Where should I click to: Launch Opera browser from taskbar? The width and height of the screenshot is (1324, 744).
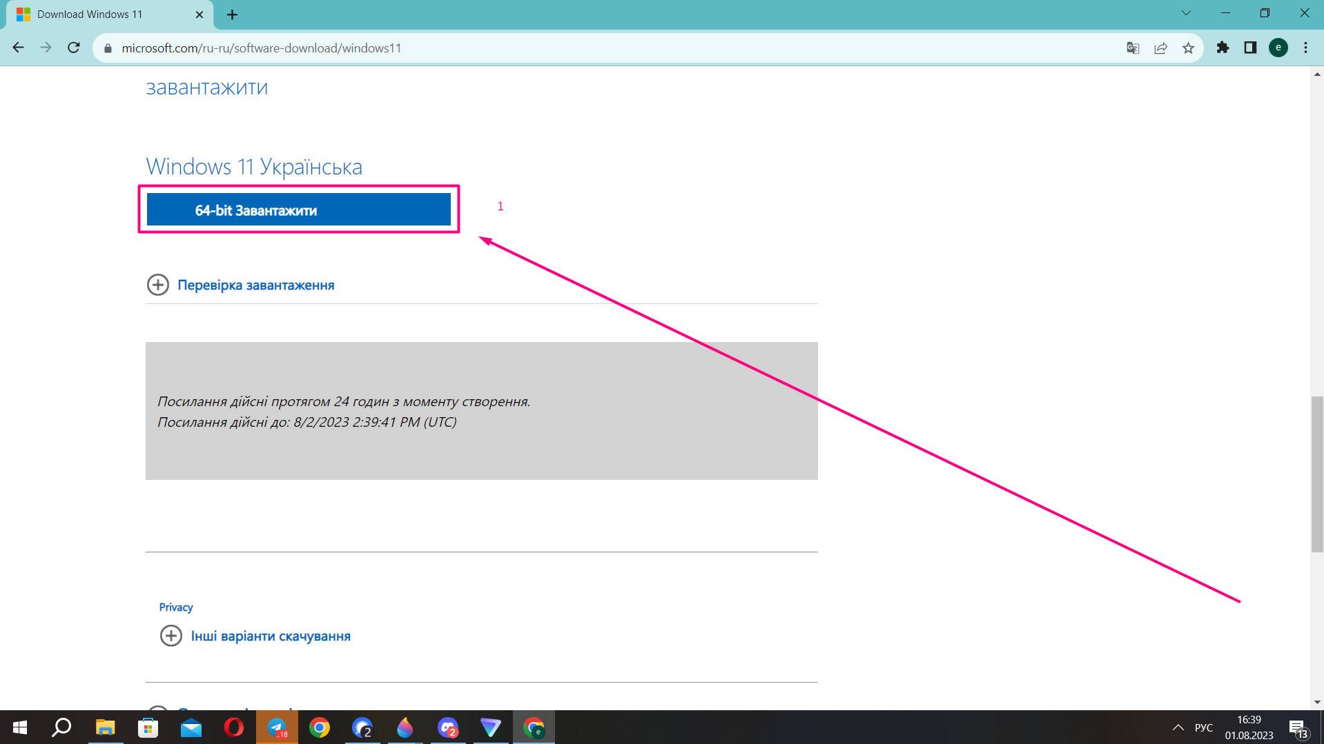point(234,727)
